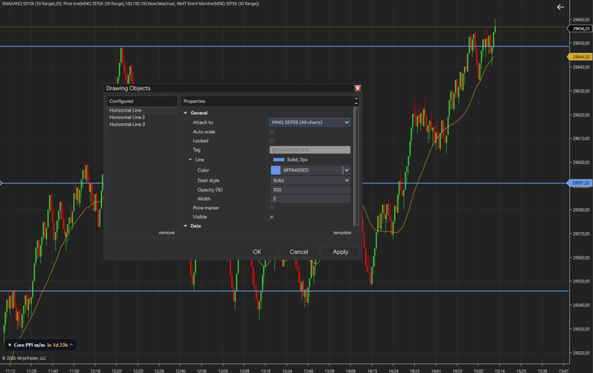Open the Color picker dropdown arrow

[347, 170]
